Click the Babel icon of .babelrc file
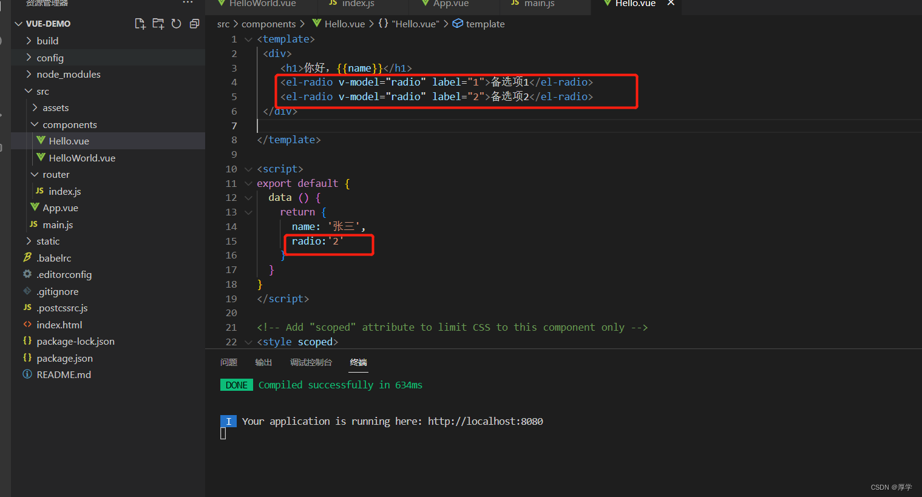This screenshot has height=497, width=922. pyautogui.click(x=27, y=257)
